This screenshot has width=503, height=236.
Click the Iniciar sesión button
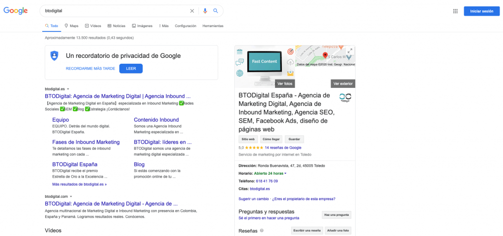pyautogui.click(x=481, y=11)
